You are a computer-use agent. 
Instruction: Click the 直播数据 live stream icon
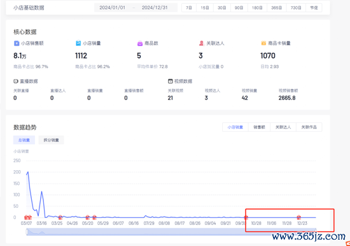pyautogui.click(x=16, y=81)
